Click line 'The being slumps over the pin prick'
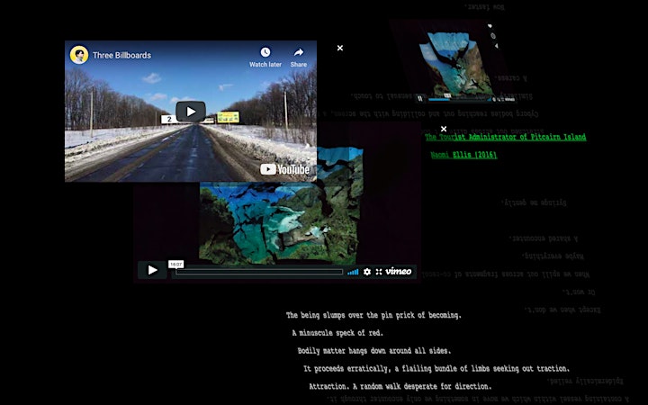 373,315
